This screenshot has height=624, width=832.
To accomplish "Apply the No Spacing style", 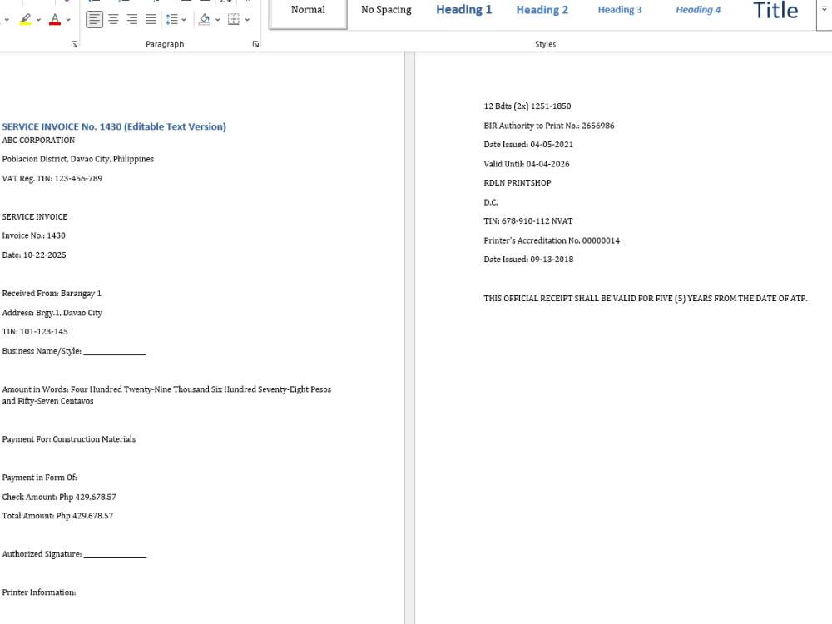I will pyautogui.click(x=386, y=10).
